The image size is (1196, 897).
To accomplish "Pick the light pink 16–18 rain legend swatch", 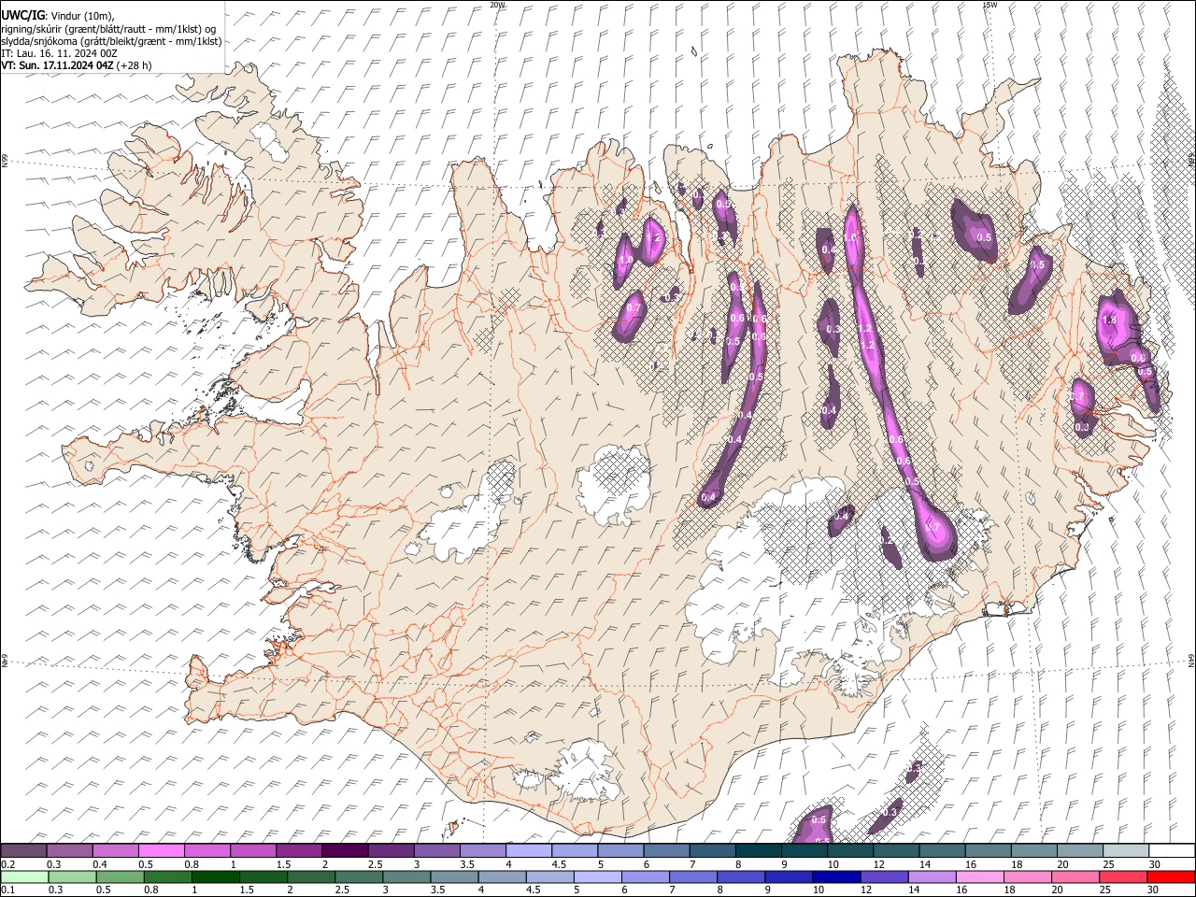I will [x=979, y=876].
